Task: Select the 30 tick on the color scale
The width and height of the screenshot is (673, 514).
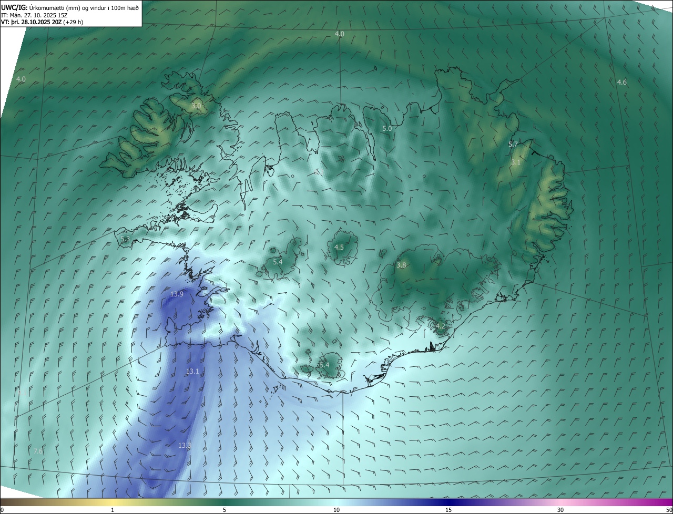Action: click(x=560, y=510)
